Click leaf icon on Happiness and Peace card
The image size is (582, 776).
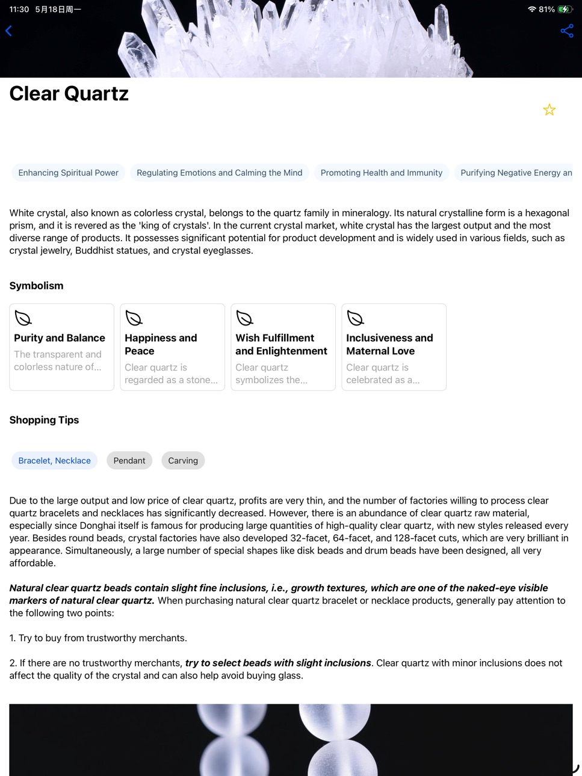[134, 318]
